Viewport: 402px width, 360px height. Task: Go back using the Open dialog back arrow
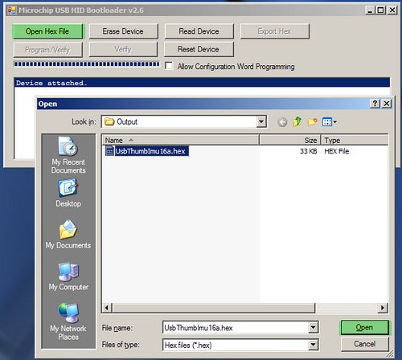coord(282,122)
